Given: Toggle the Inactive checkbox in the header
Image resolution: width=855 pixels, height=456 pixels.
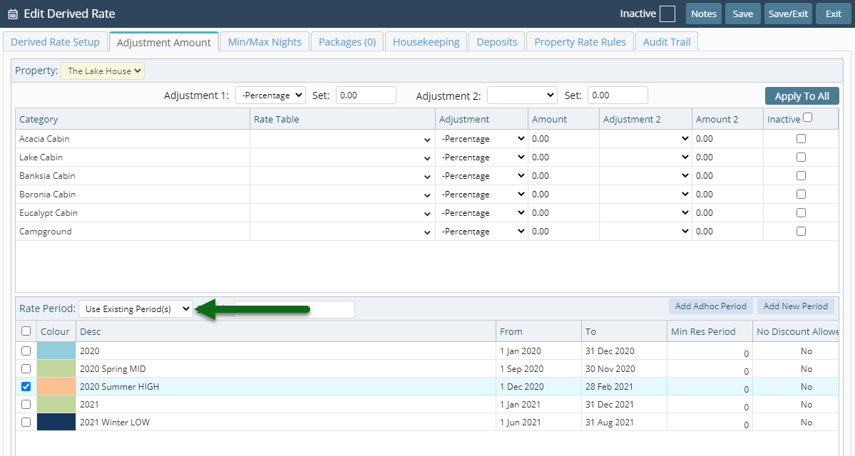Looking at the screenshot, I should pos(667,14).
